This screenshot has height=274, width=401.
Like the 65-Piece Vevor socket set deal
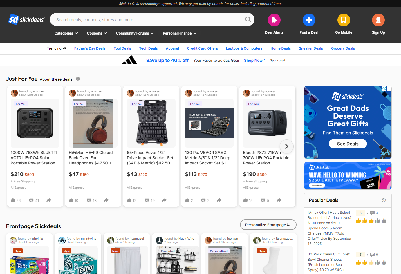pos(129,200)
